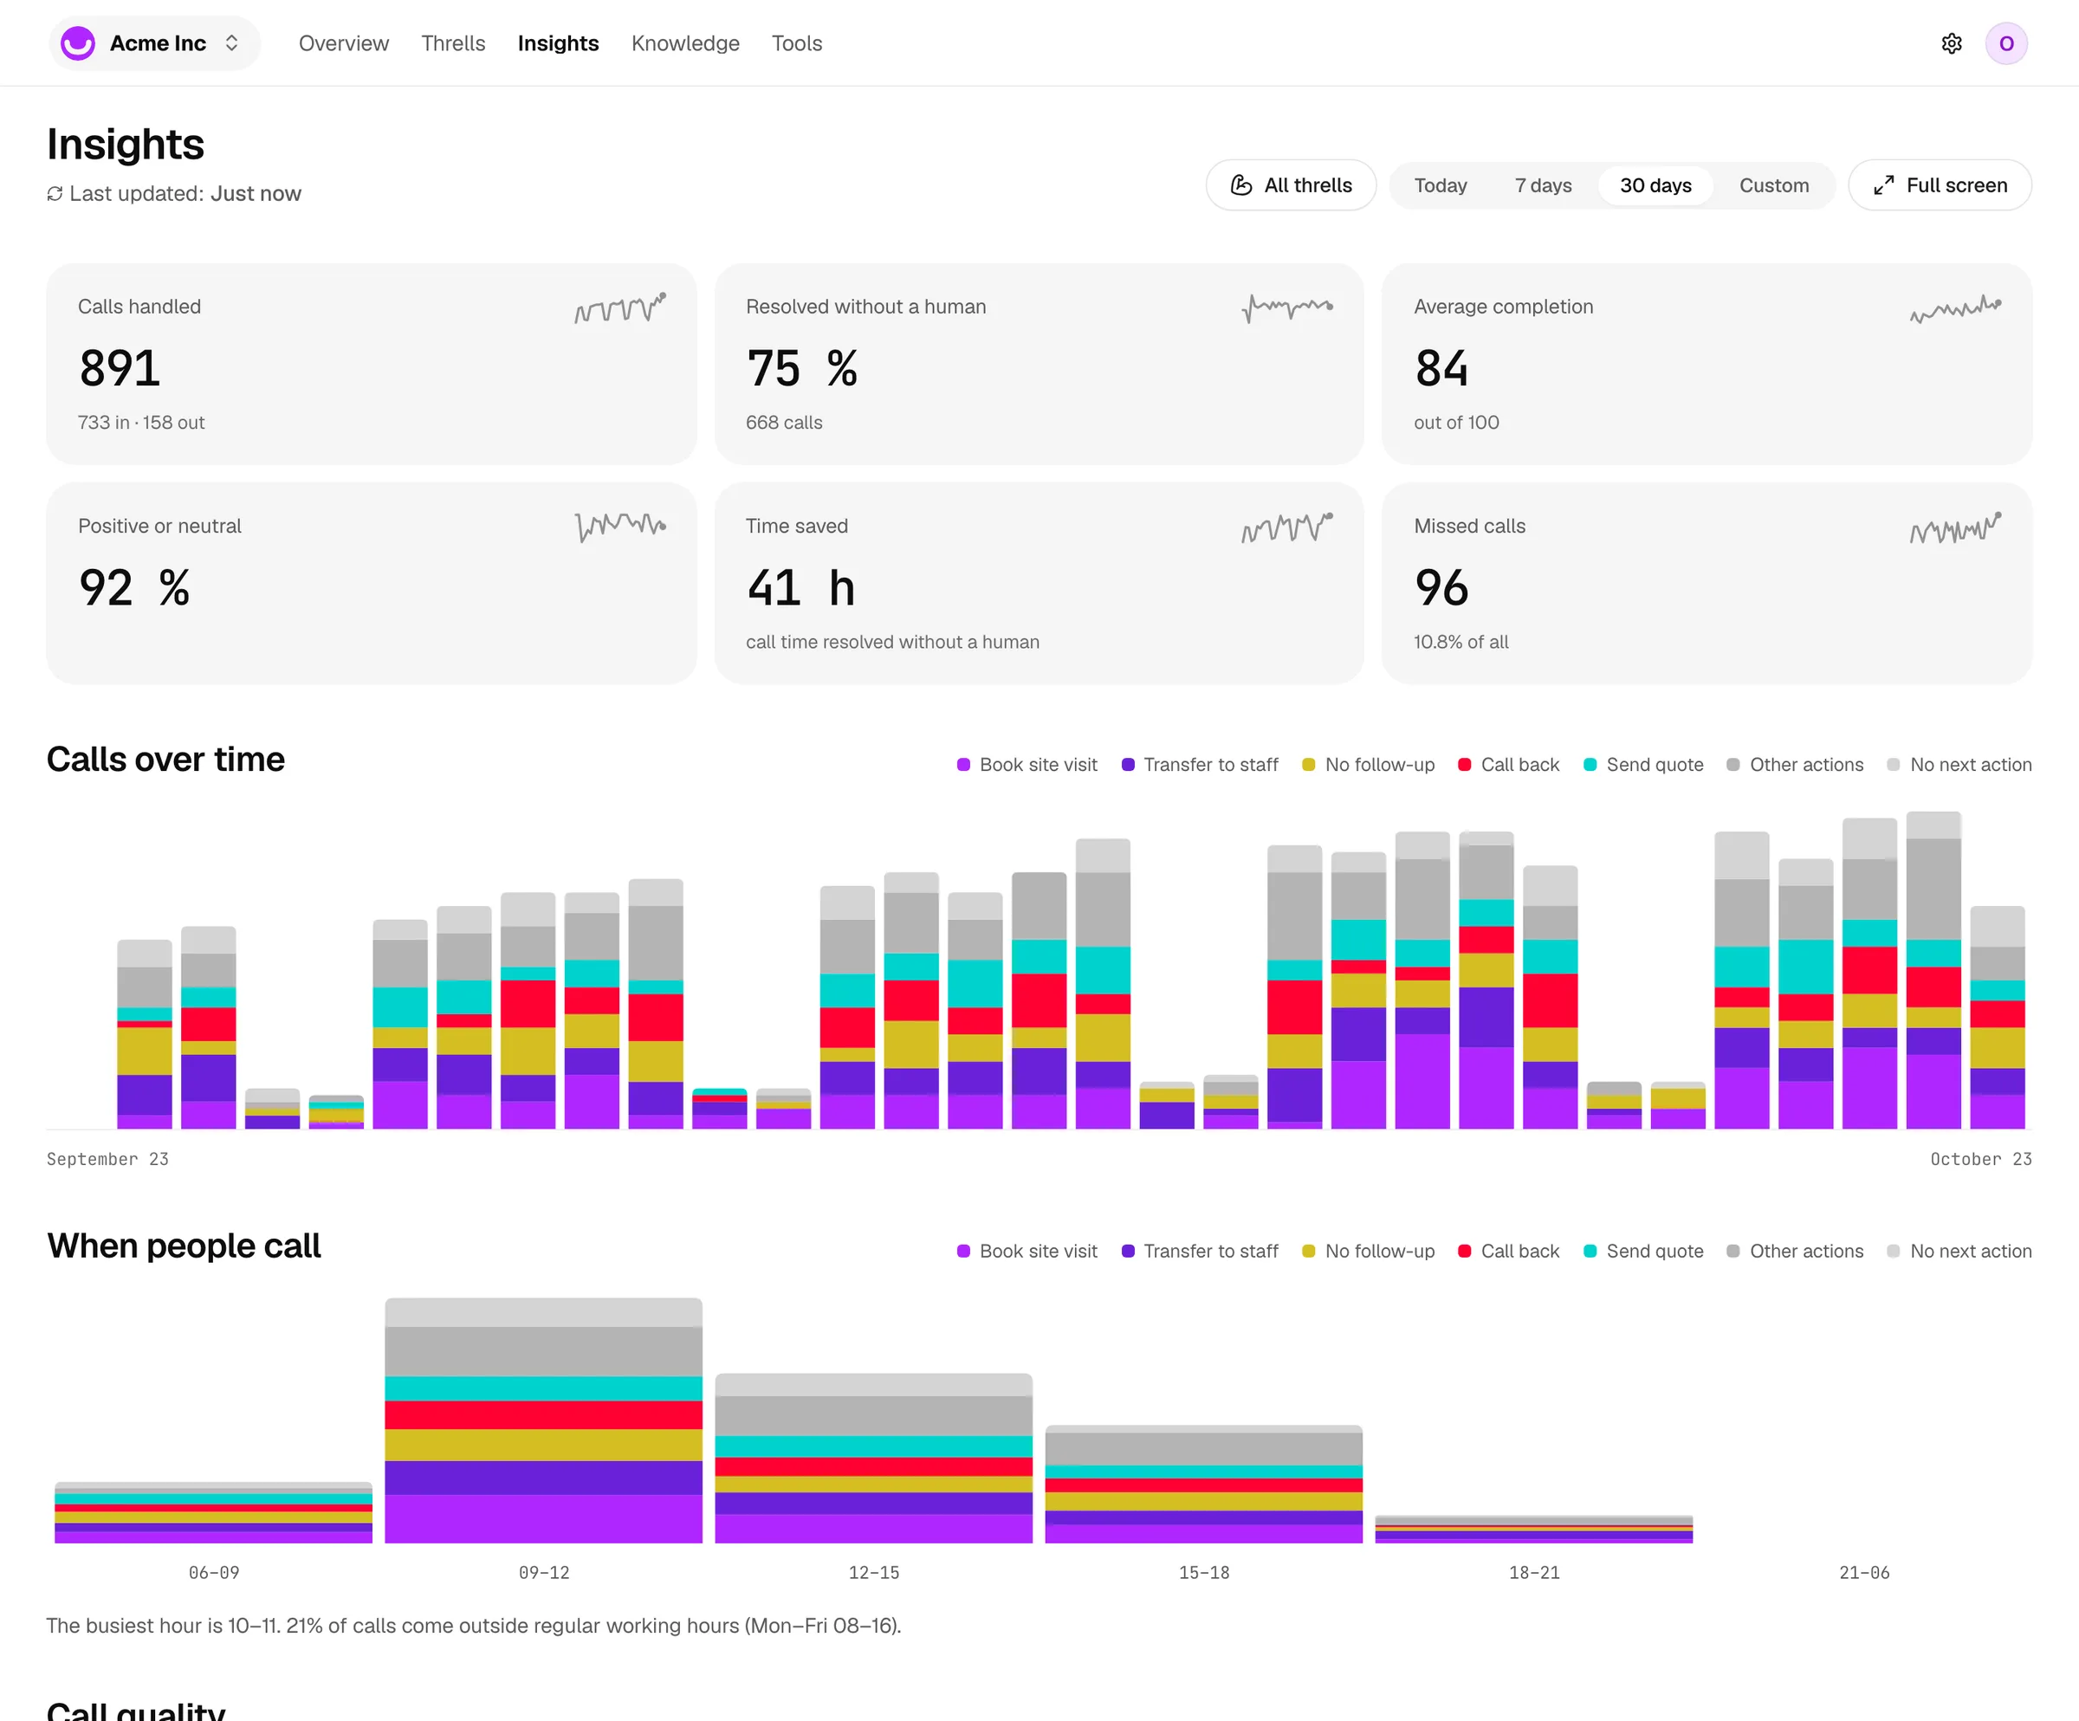2079x1721 pixels.
Task: Click the 09-12 bar in When people call
Action: pyautogui.click(x=543, y=1421)
